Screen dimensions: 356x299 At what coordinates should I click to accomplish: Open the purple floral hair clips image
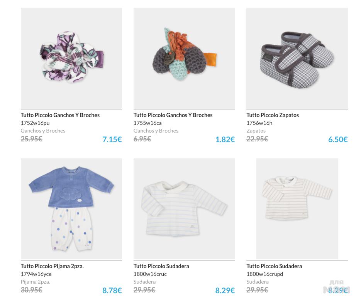click(x=71, y=58)
